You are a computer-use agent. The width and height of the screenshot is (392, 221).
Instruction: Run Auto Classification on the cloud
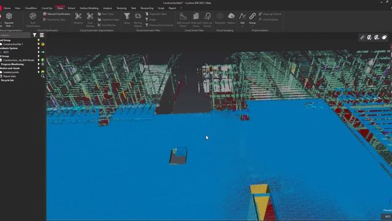pyautogui.click(x=32, y=20)
